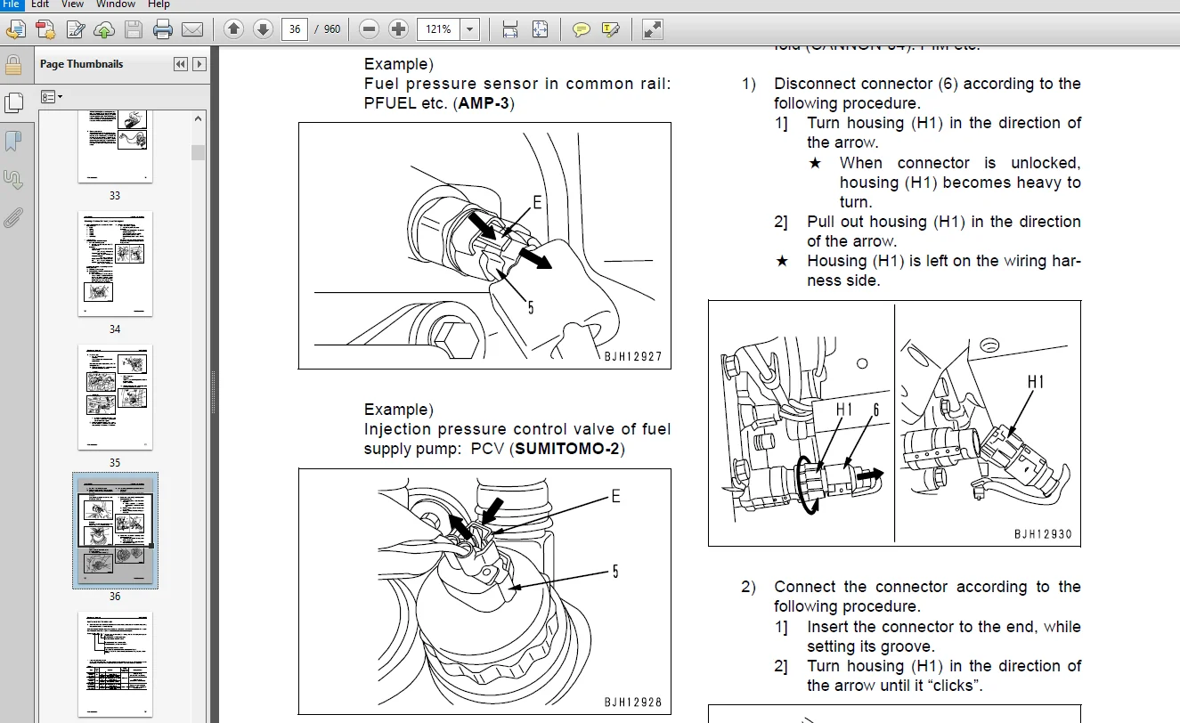The height and width of the screenshot is (723, 1180).
Task: Click the Page Thumbnails panel title
Action: coord(82,64)
